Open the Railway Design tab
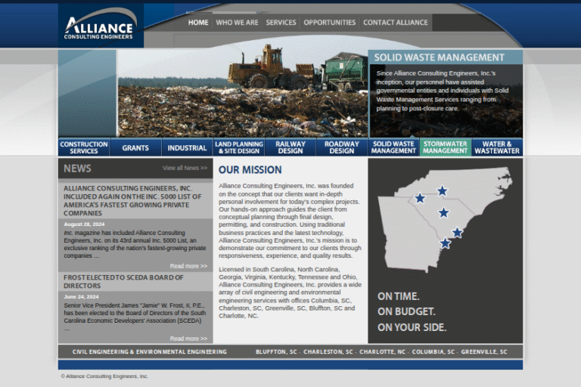Viewport: 581px width, 387px height. click(290, 147)
